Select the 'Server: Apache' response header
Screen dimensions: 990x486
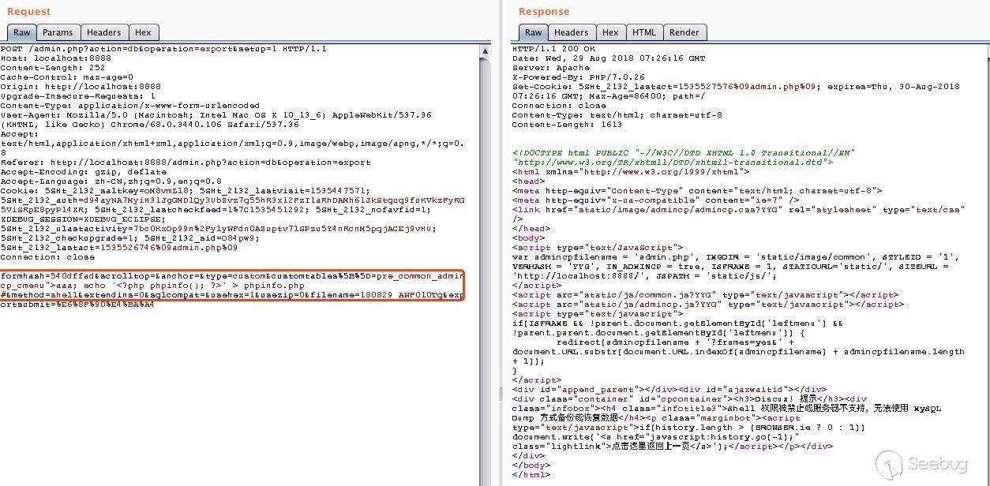(x=550, y=68)
